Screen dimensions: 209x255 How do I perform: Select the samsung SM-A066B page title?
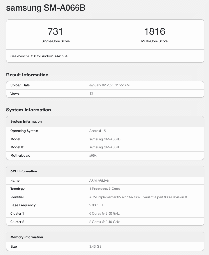point(46,8)
